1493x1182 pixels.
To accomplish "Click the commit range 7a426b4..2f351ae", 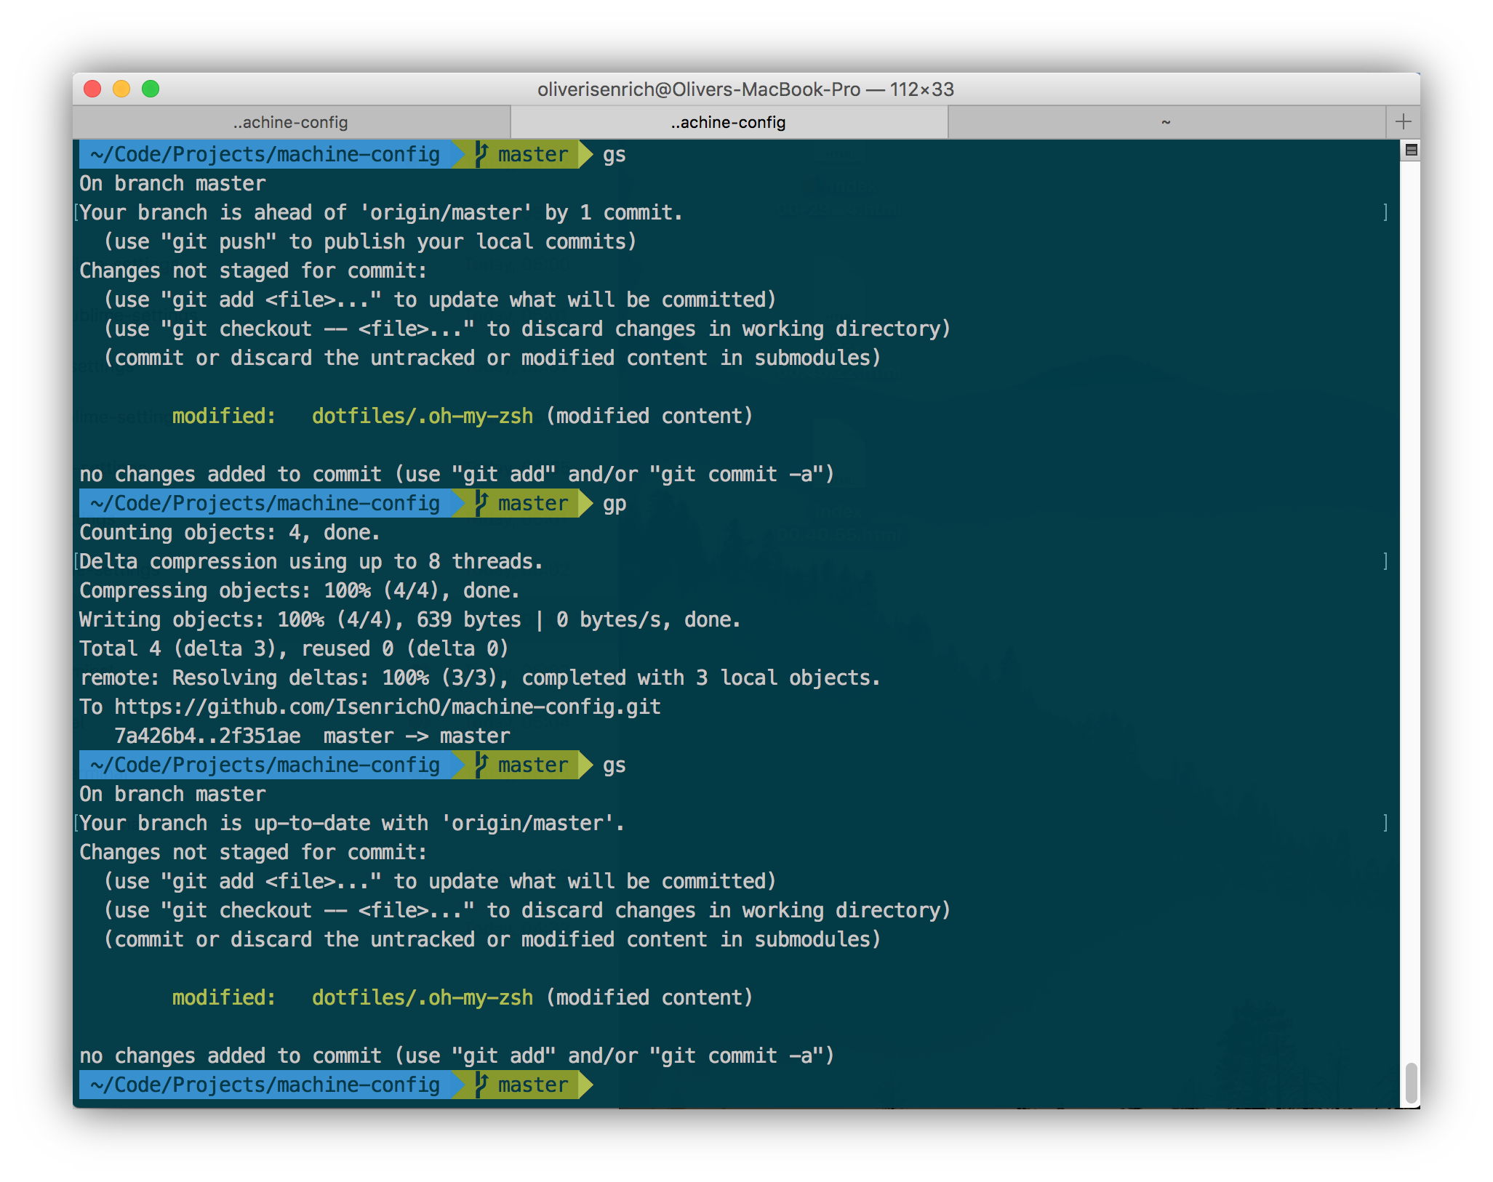I will click(x=207, y=736).
